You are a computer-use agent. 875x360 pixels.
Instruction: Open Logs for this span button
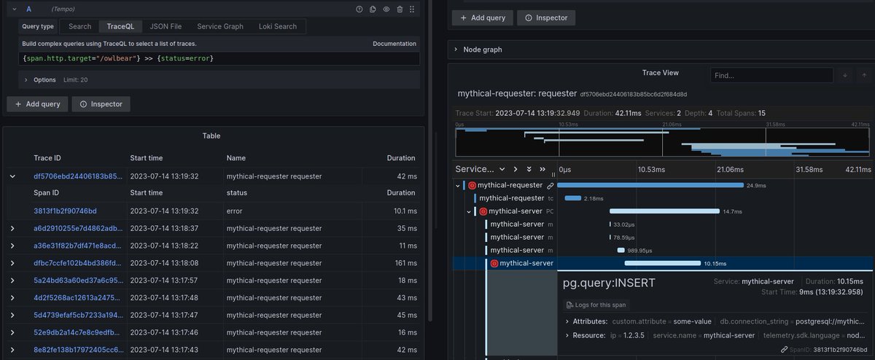click(x=597, y=305)
